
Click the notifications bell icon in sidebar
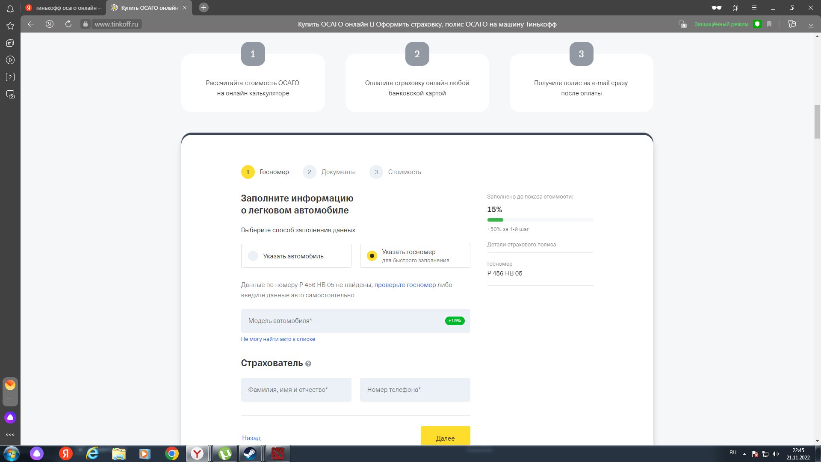[10, 9]
